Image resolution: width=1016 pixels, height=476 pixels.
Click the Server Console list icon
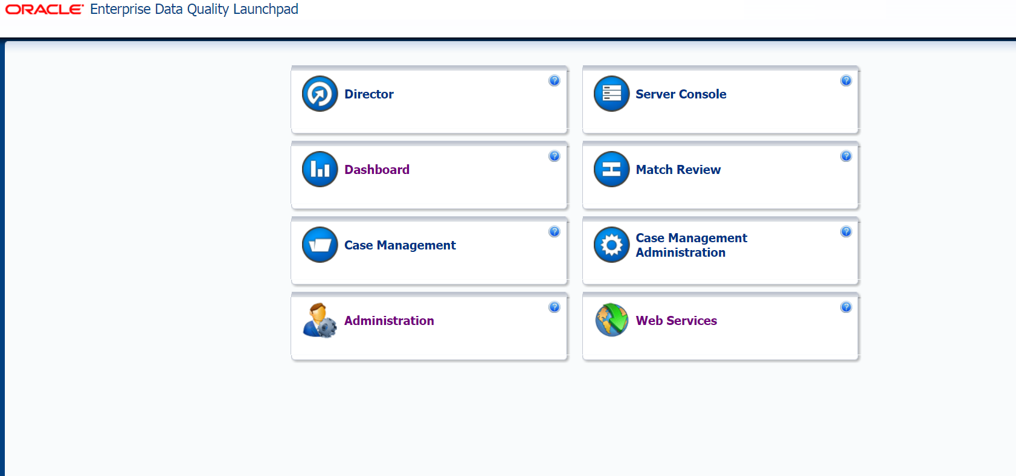point(612,94)
